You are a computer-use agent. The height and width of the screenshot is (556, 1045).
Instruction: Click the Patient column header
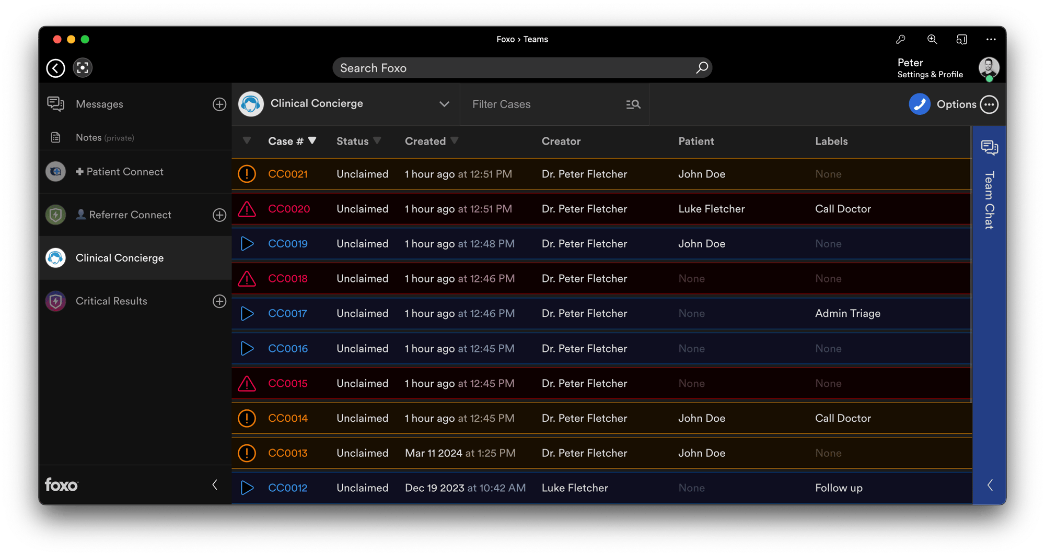click(696, 141)
